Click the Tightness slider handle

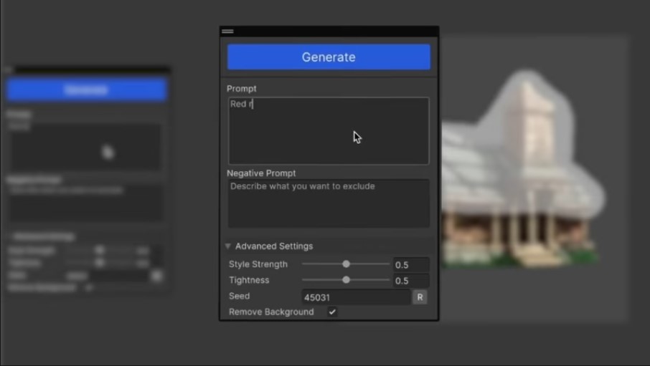[346, 280]
